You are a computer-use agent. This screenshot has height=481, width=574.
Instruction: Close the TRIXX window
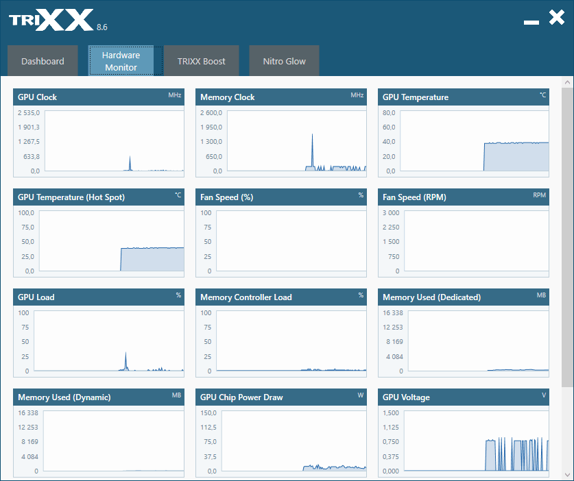[x=556, y=17]
